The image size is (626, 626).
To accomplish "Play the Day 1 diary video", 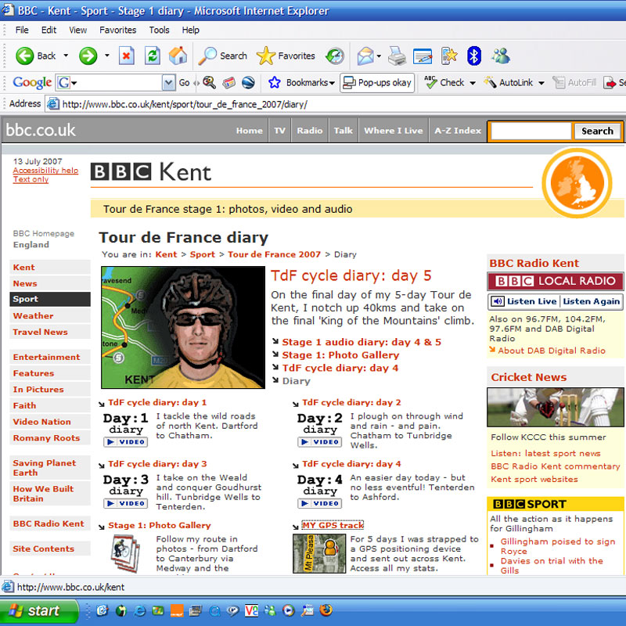I will 125,442.
